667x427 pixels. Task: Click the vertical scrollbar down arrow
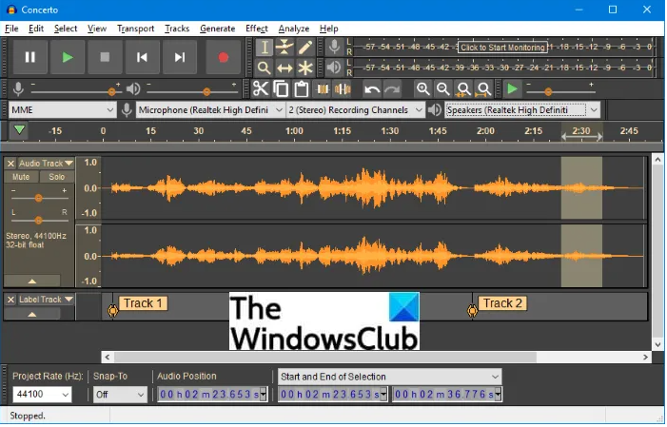(657, 344)
